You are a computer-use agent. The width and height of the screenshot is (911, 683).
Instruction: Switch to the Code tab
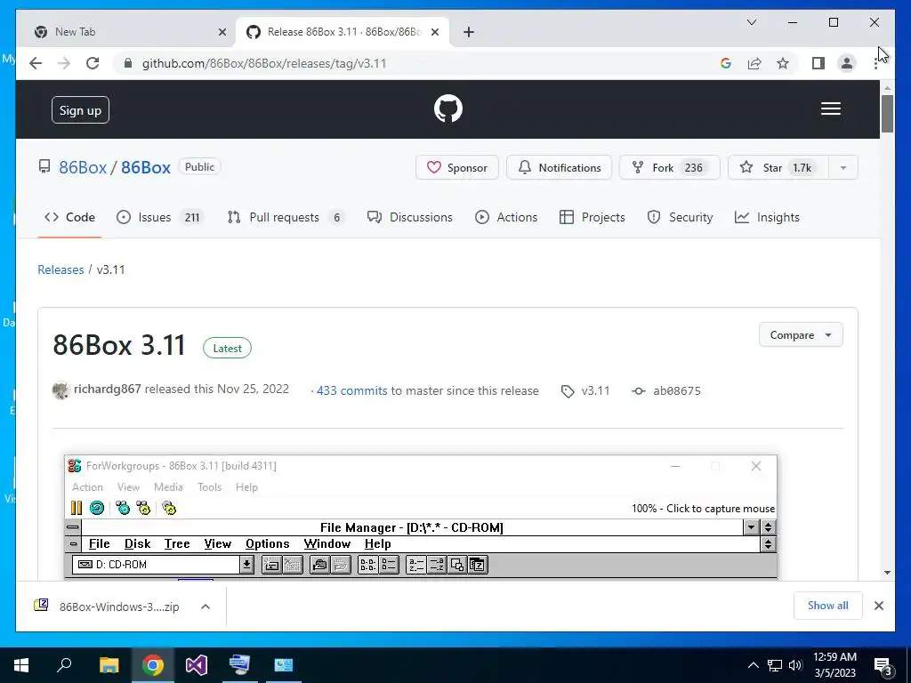(x=69, y=217)
